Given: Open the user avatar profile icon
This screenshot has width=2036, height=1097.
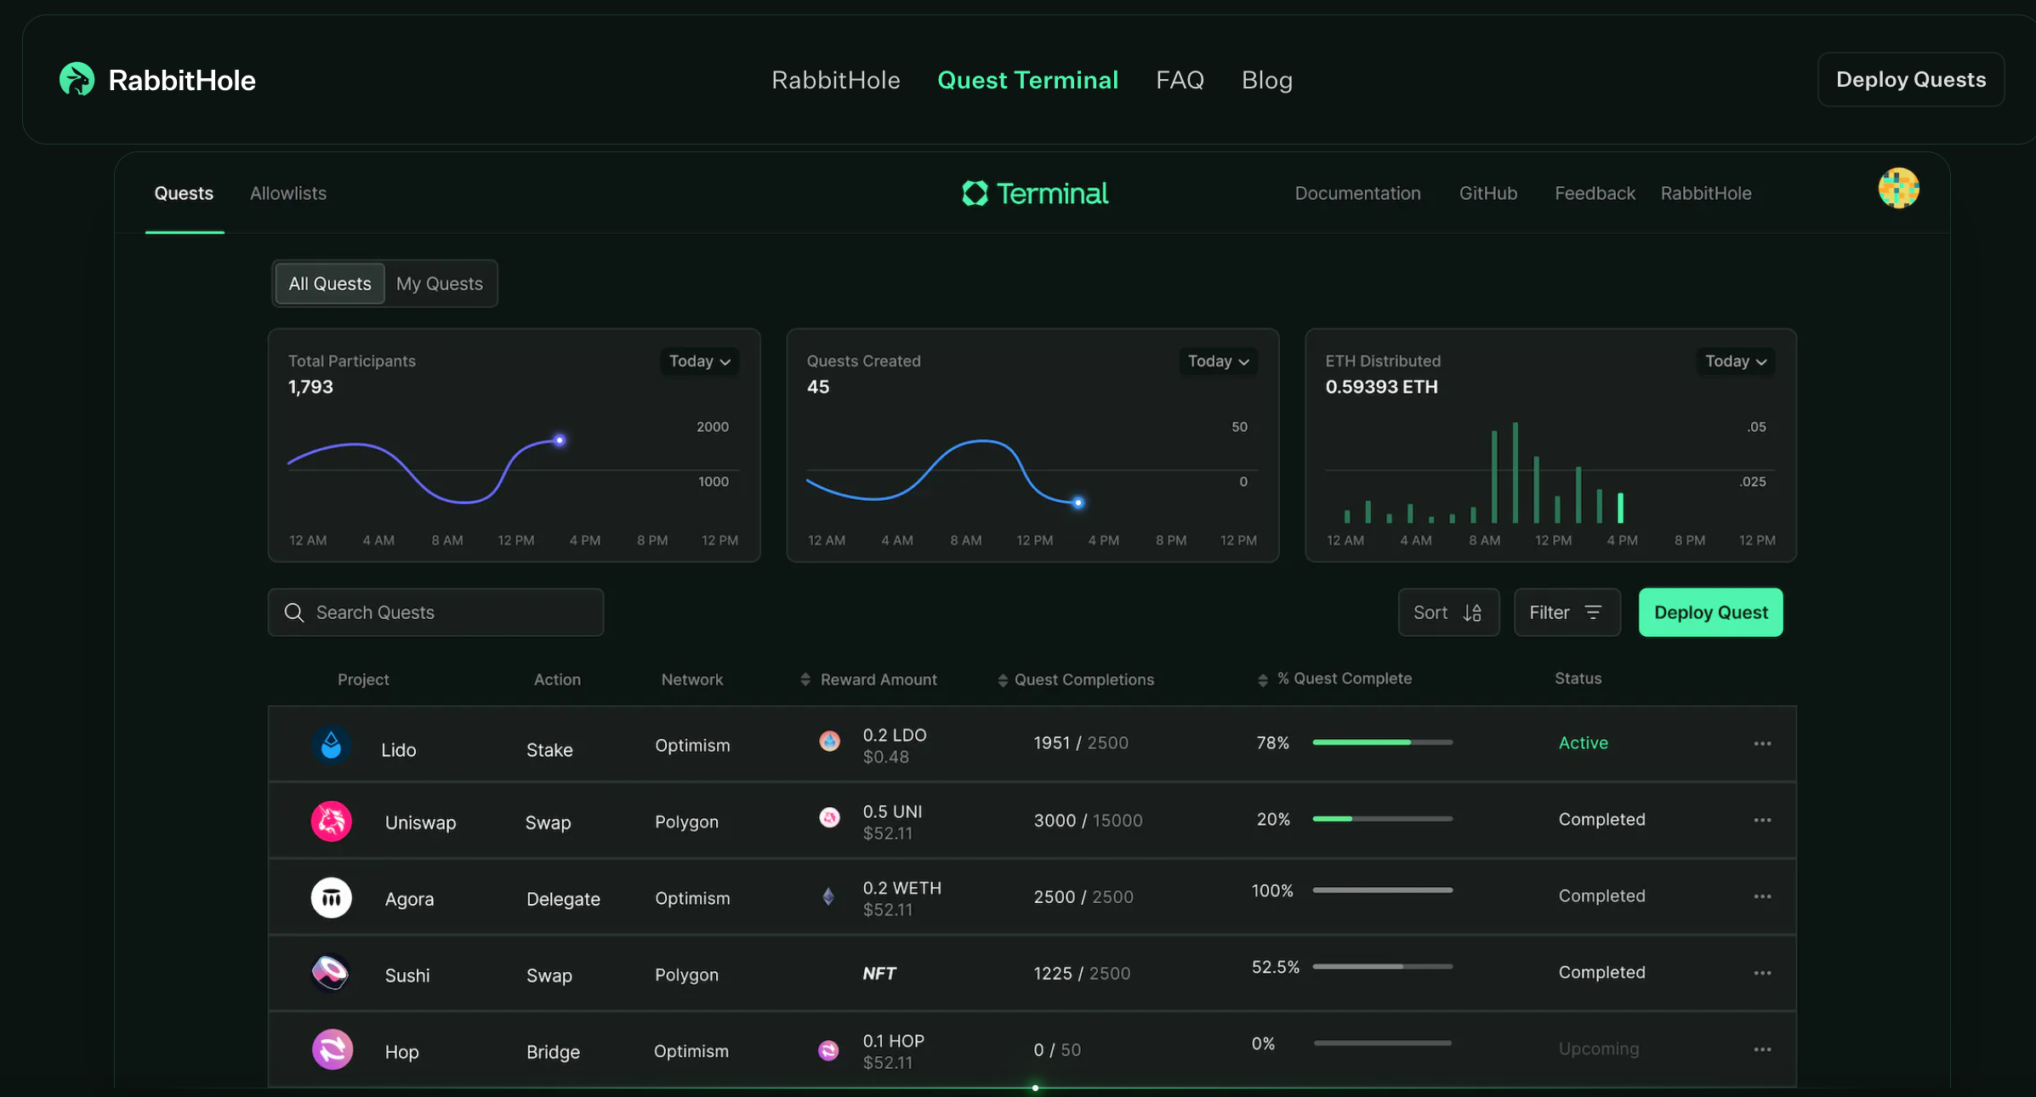Looking at the screenshot, I should coord(1898,189).
